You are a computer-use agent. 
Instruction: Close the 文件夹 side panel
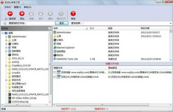click(x=50, y=29)
